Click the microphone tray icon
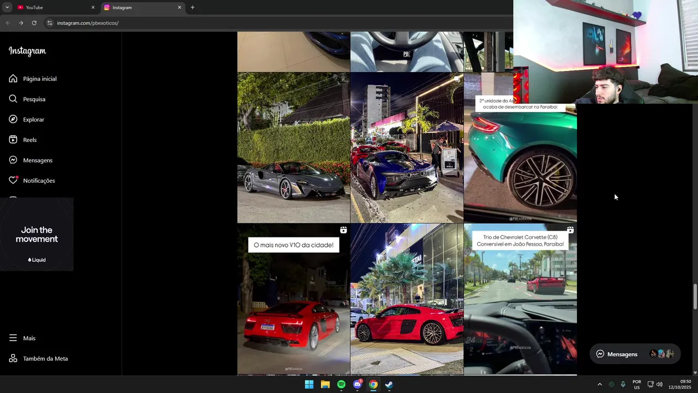 [623, 384]
